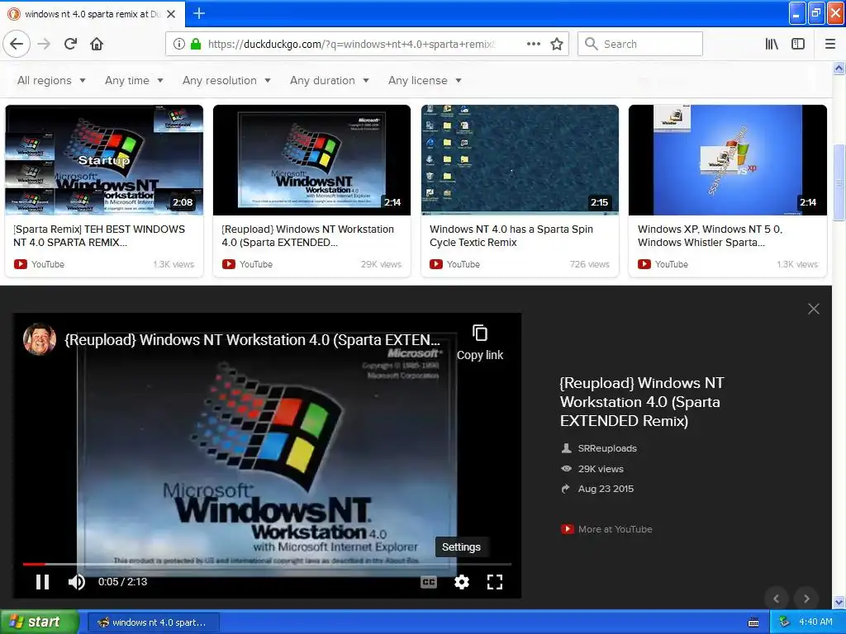Close the DuckDuckGo search tab
846x634 pixels.
pos(171,14)
